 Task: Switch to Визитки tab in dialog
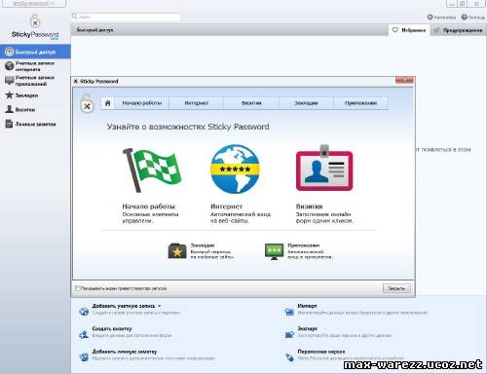coord(251,103)
